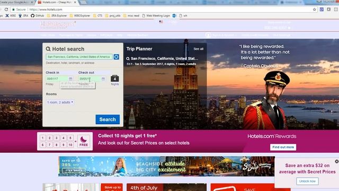
Task: Click the 'Collect 10 nights get 1 free*' text
Action: [x=127, y=136]
